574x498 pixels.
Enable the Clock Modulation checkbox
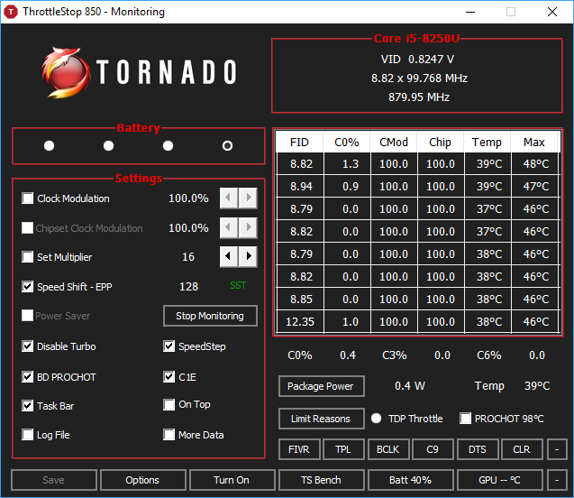pos(27,198)
